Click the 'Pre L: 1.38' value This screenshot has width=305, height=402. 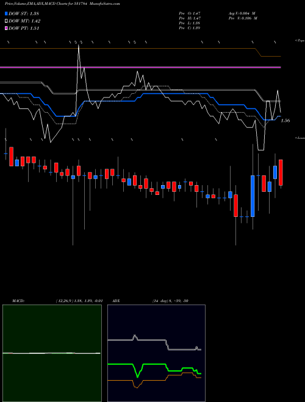[190, 23]
